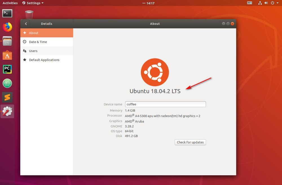This screenshot has width=282, height=185.
Task: Open the Atom editor dock icon
Action: [7, 83]
